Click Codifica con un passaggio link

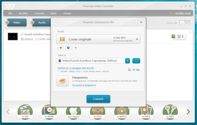tap(76, 68)
